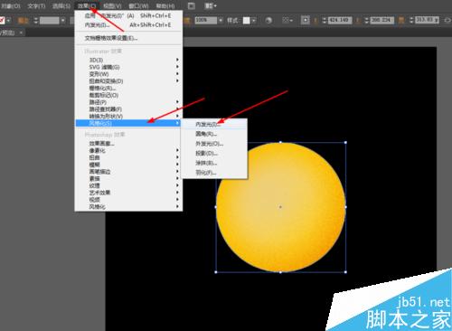Choose apply last effect with Shift+Ctrl+E
The image size is (452, 331).
click(128, 15)
